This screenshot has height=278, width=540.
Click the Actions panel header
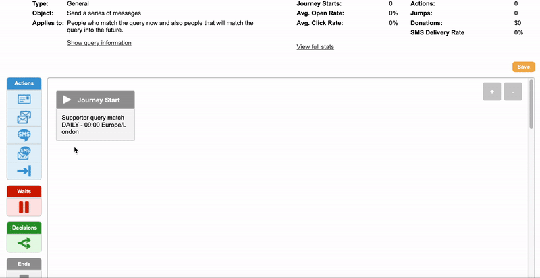tap(24, 83)
